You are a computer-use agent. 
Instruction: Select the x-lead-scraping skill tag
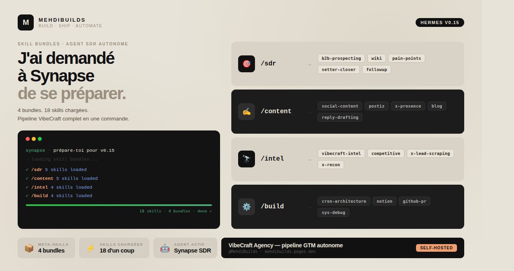coord(430,153)
